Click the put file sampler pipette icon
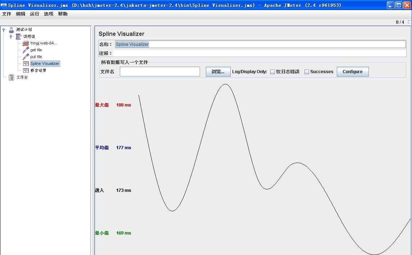The width and height of the screenshot is (412, 255). (26, 57)
